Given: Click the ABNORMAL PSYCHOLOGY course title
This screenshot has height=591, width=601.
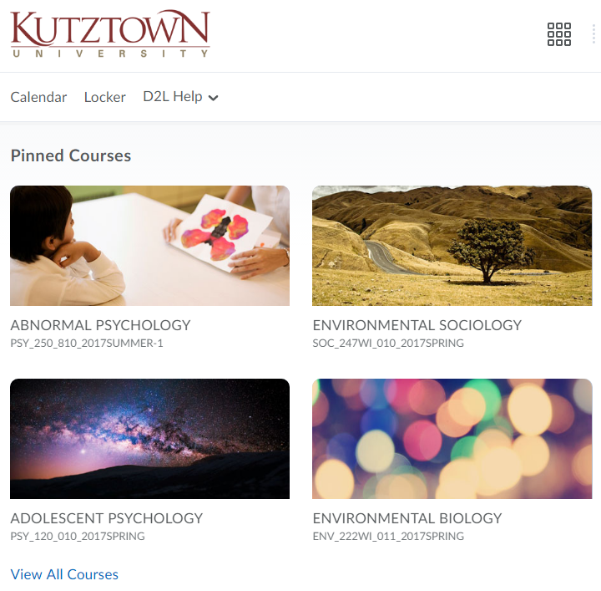Looking at the screenshot, I should pyautogui.click(x=100, y=325).
